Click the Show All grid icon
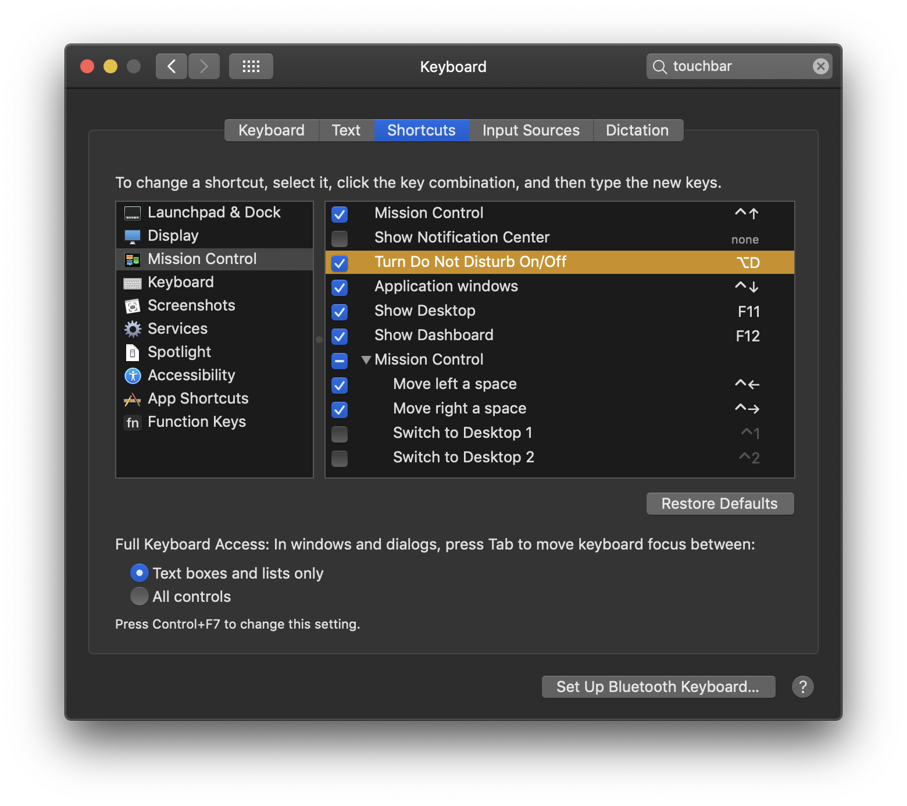 coord(251,66)
